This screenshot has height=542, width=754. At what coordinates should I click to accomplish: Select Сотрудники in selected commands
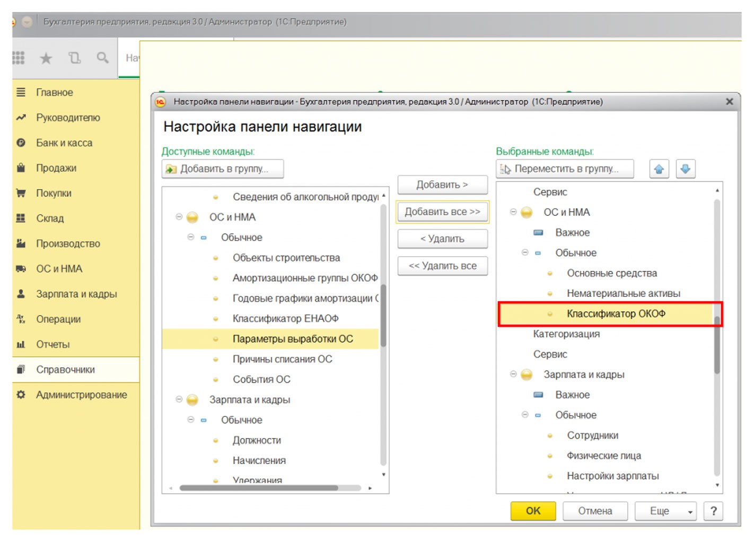592,435
